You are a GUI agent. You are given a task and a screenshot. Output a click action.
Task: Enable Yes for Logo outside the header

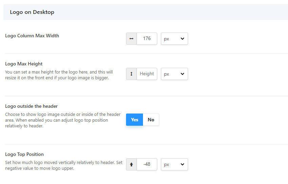coord(135,120)
